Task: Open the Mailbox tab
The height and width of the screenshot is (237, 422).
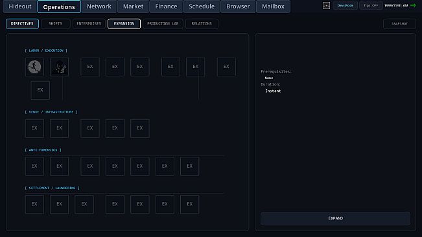Action: click(273, 6)
